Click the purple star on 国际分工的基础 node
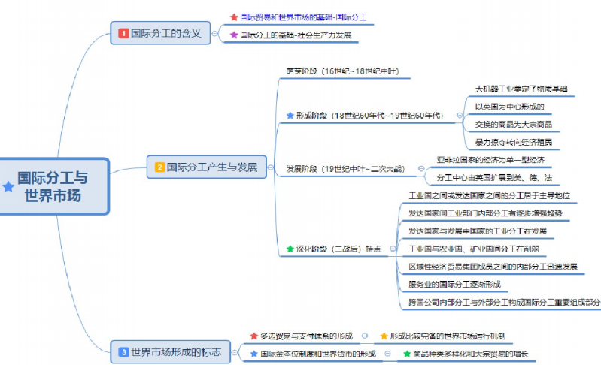The height and width of the screenshot is (365, 601). (x=234, y=35)
